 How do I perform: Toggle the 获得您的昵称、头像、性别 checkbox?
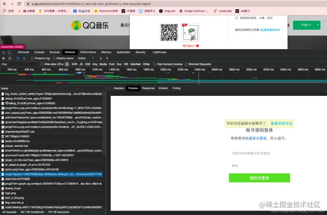[237, 18]
